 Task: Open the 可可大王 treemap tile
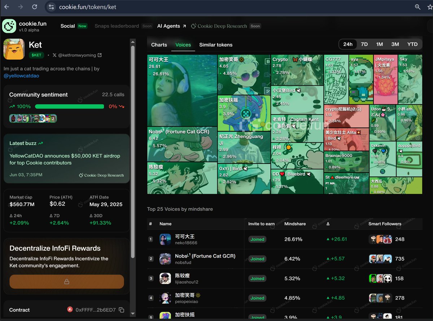182,90
